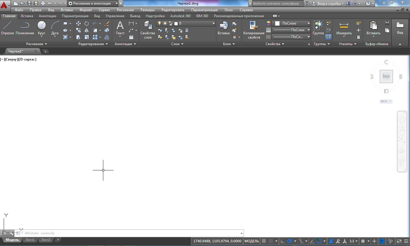Open the layer dropdown showing 0
Viewport: 410px width, 246px height.
(x=186, y=23)
